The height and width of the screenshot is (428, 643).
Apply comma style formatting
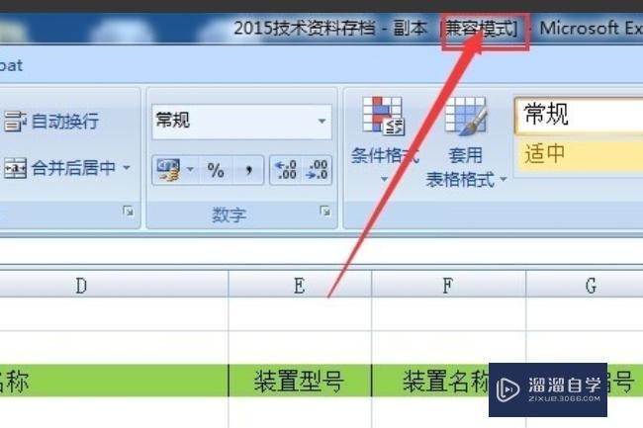[248, 170]
